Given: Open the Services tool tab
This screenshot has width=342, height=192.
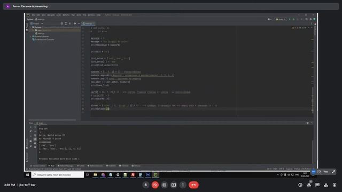Looking at the screenshot, I should [136, 166].
